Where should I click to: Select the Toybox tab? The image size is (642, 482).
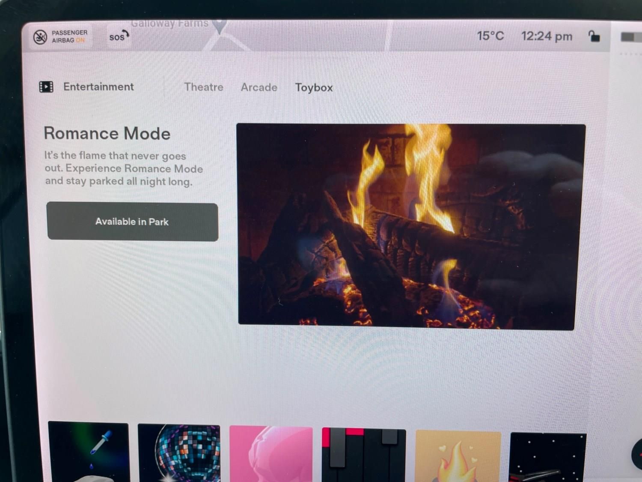[314, 88]
